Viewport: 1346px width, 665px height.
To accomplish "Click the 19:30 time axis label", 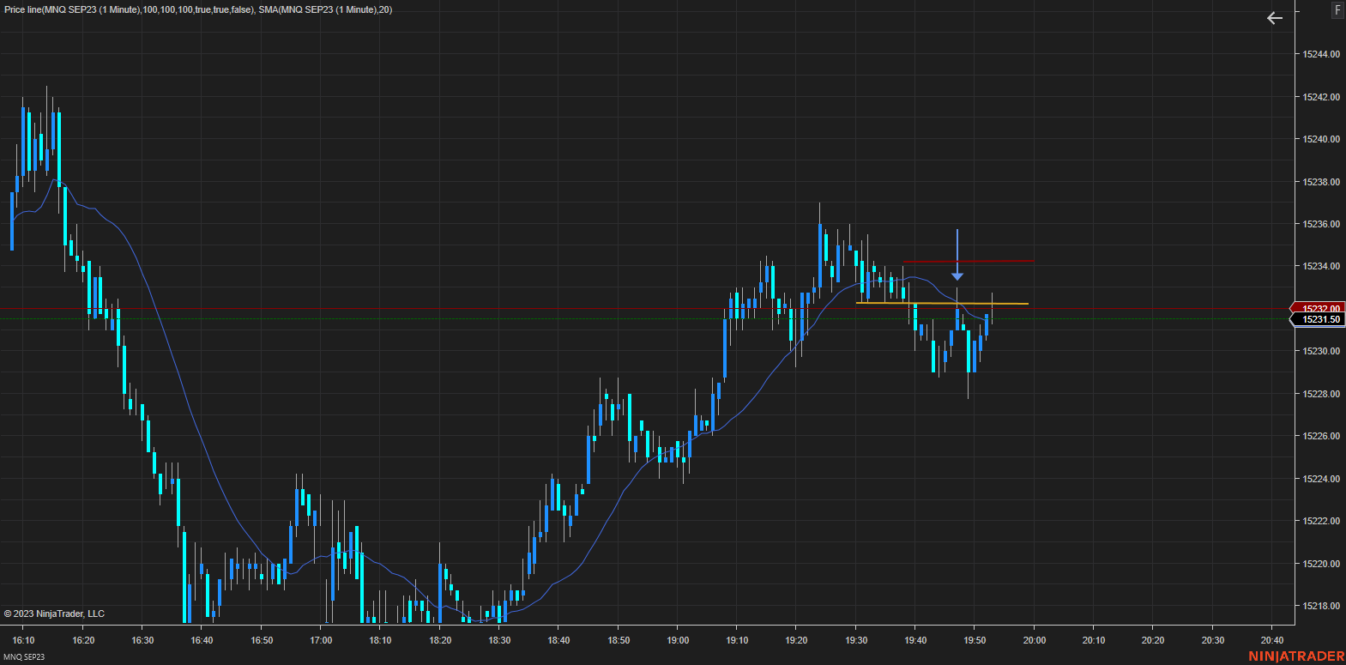I will point(856,640).
